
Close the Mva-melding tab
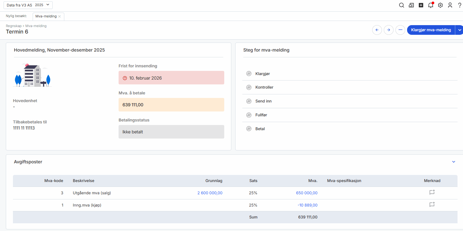point(59,16)
